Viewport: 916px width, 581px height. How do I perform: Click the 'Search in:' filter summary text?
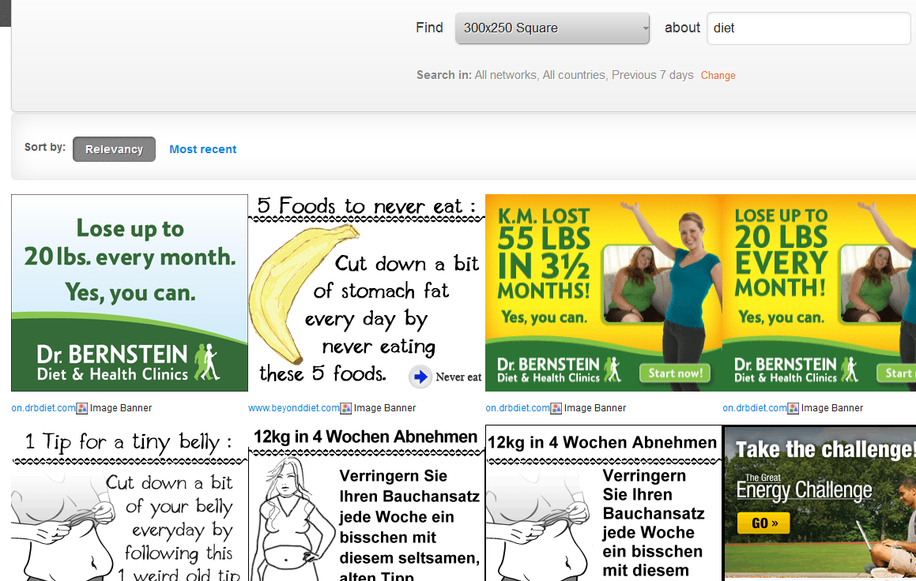pos(555,75)
